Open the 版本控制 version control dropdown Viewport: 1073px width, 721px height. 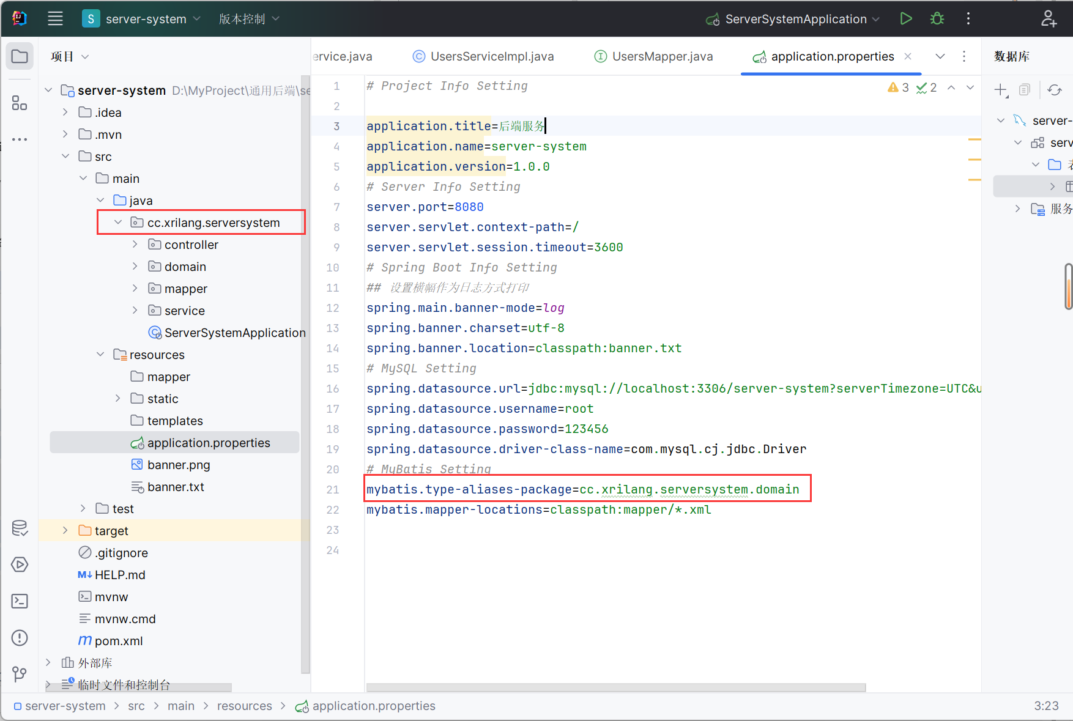(x=249, y=19)
